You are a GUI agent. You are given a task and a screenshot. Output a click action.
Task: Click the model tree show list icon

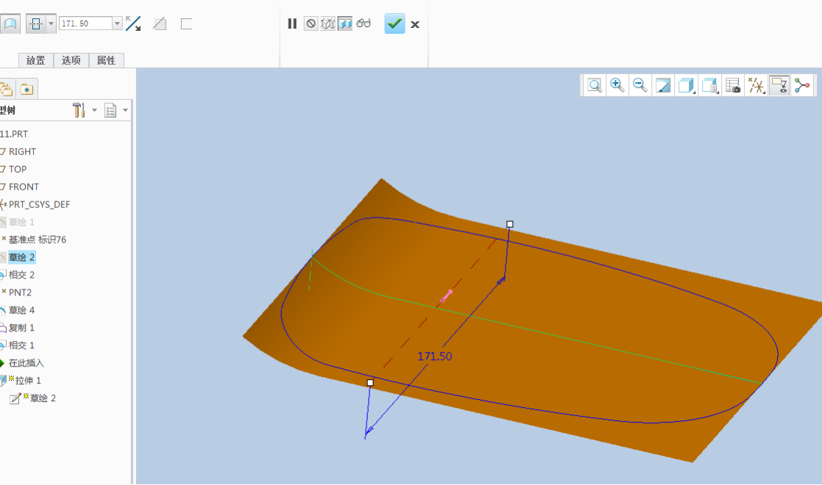click(110, 110)
